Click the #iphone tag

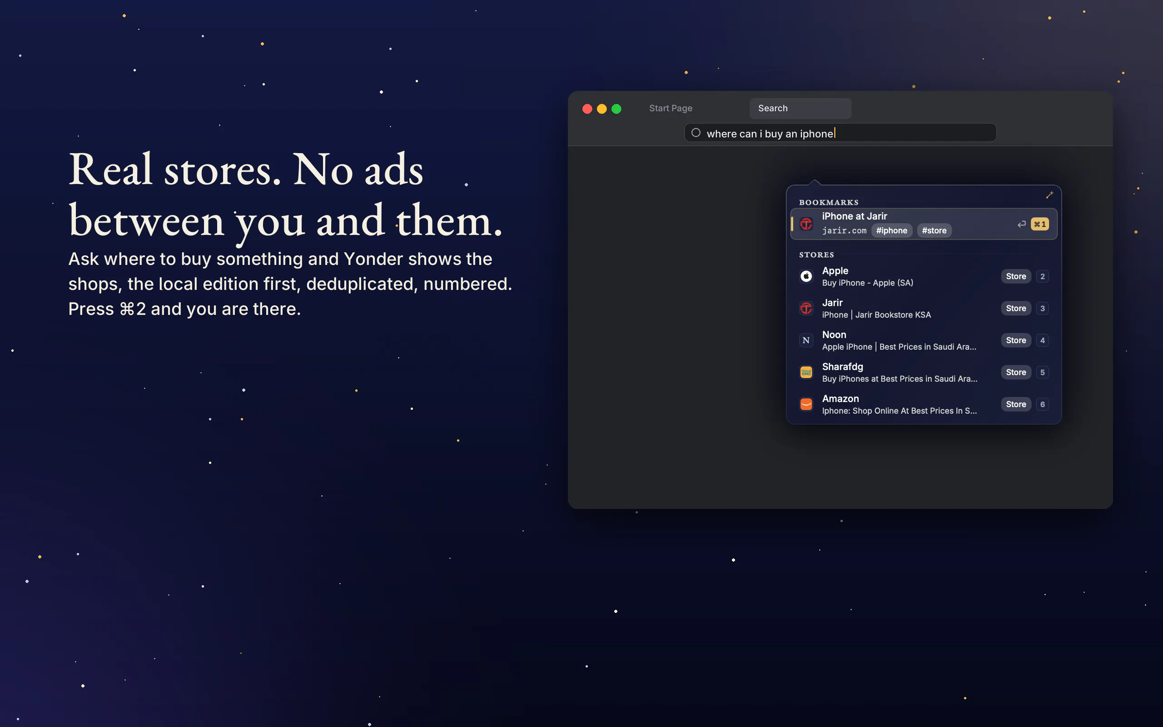click(891, 230)
